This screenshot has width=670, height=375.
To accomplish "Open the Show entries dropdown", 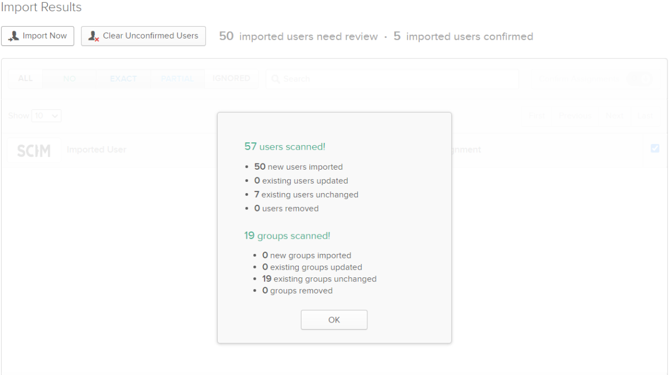I will click(x=46, y=116).
